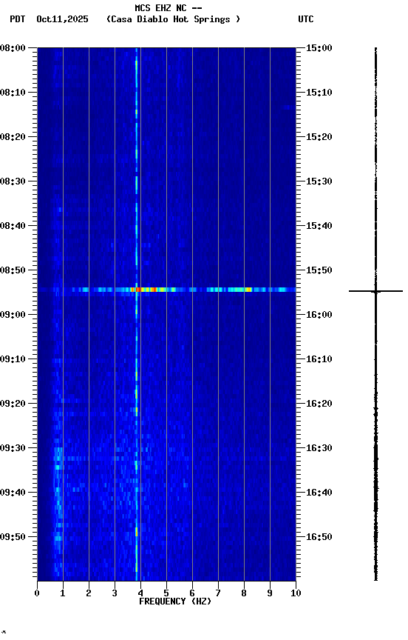The height and width of the screenshot is (640, 408).
Task: Click the 15:30 UTC time label
Action: (x=319, y=181)
